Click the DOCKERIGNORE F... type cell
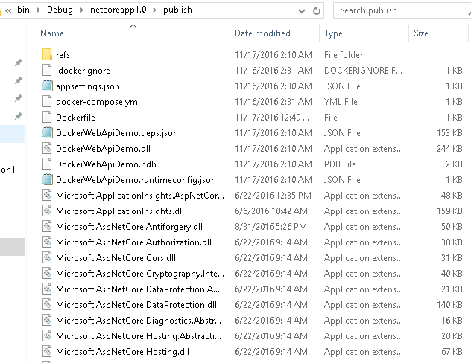The height and width of the screenshot is (363, 471). pyautogui.click(x=363, y=71)
